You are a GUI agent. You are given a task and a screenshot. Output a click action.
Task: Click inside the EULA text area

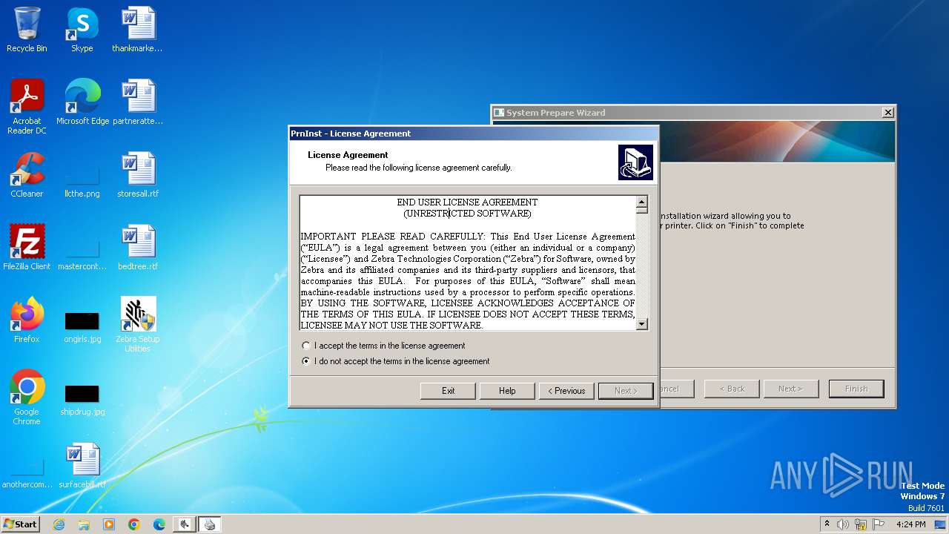[x=468, y=263]
